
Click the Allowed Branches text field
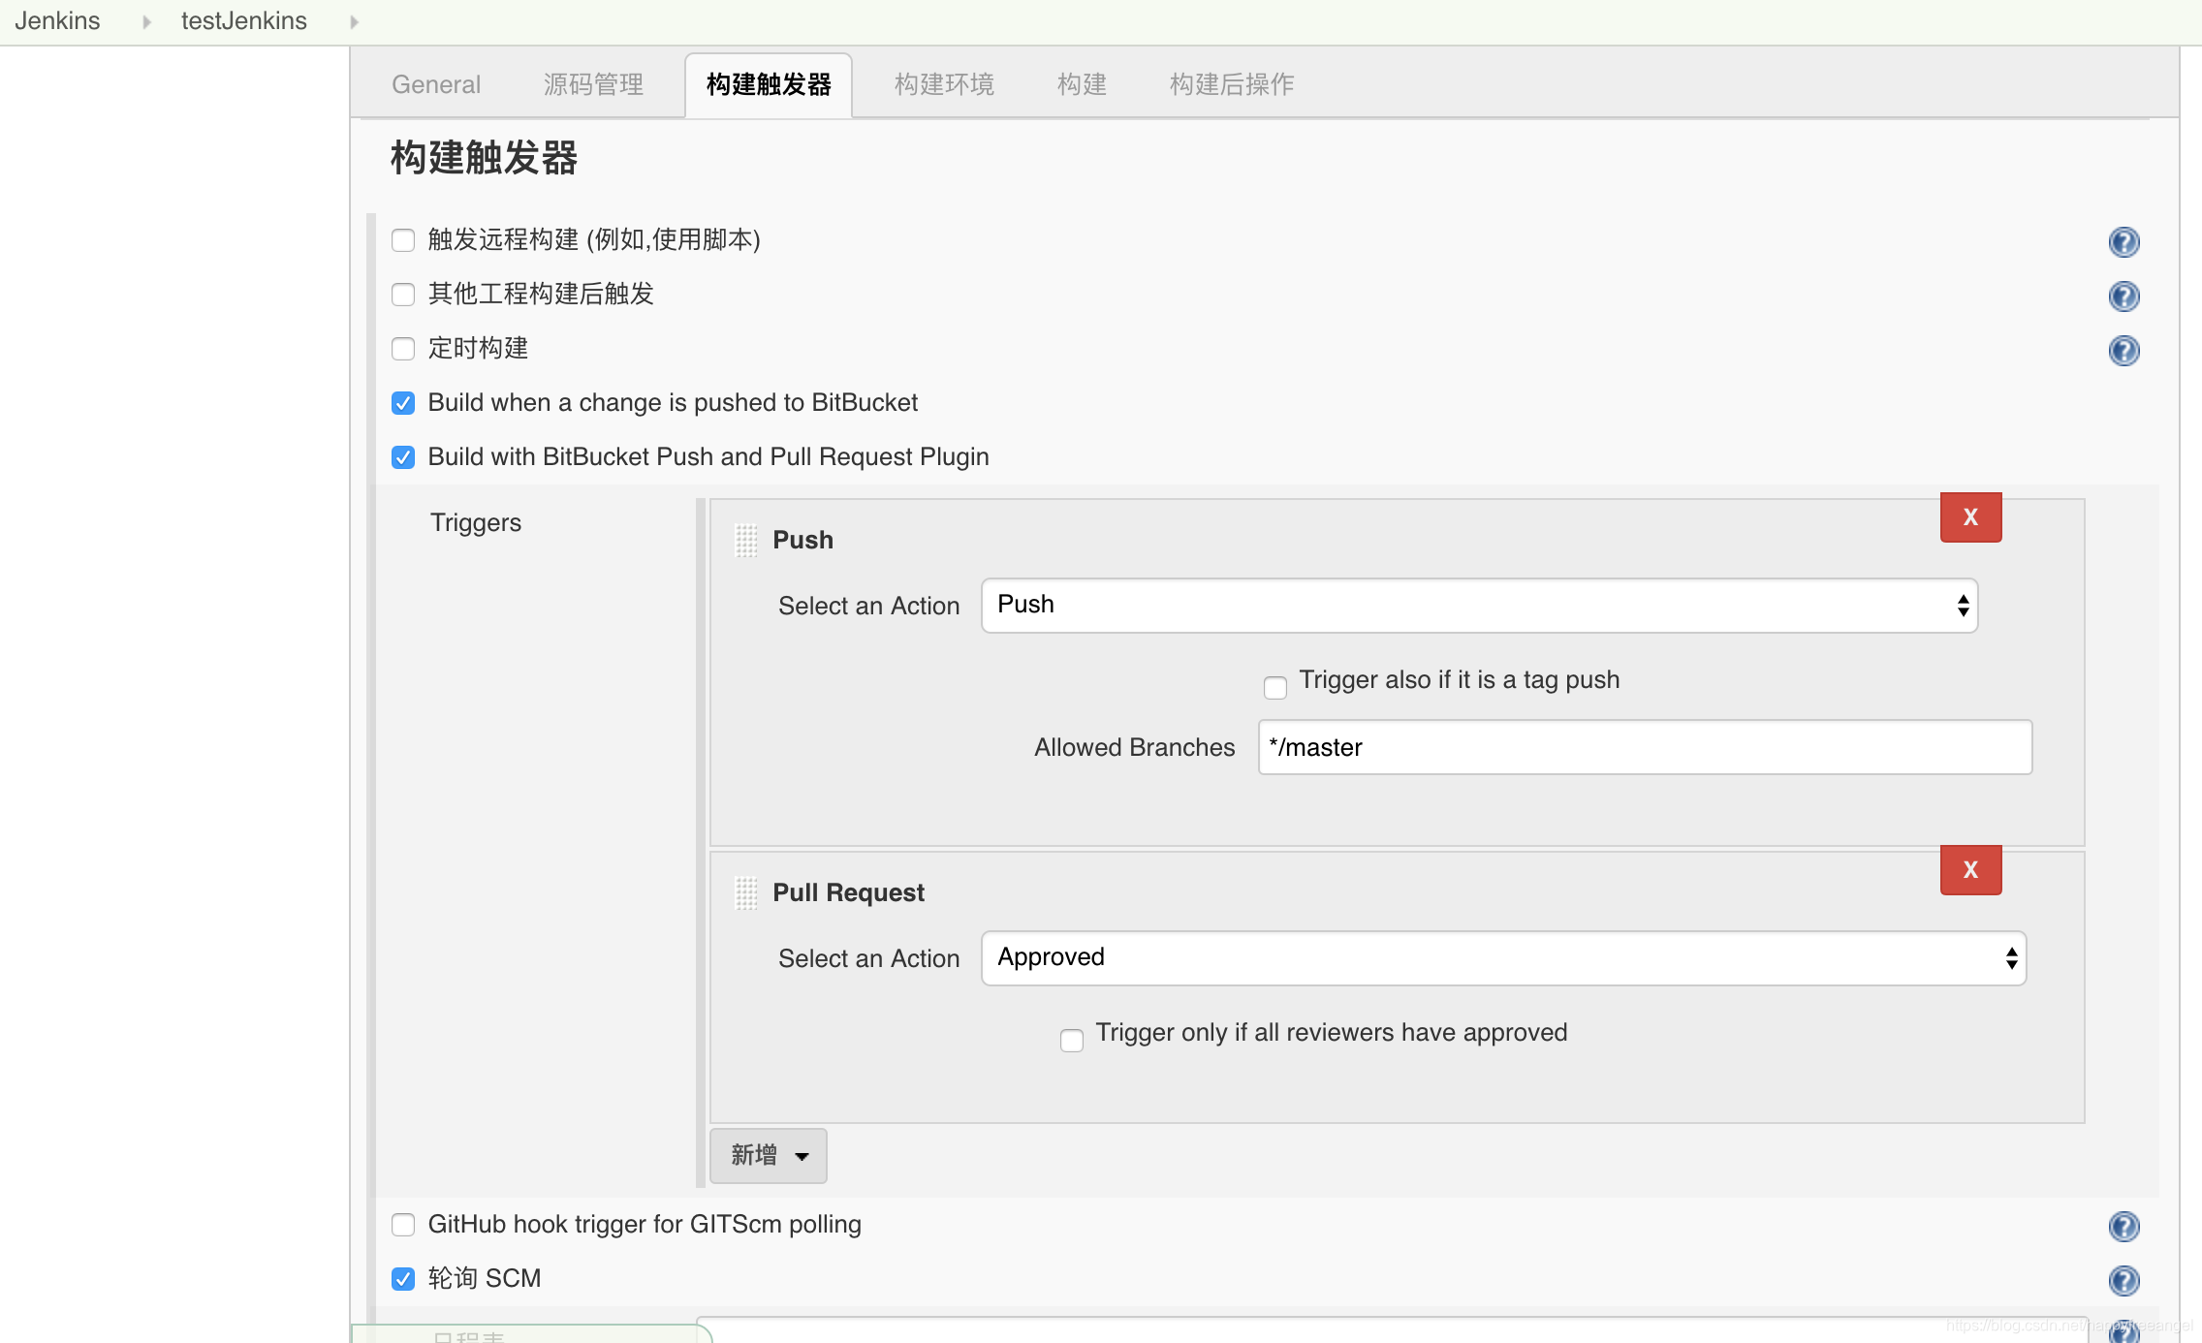coord(1645,747)
